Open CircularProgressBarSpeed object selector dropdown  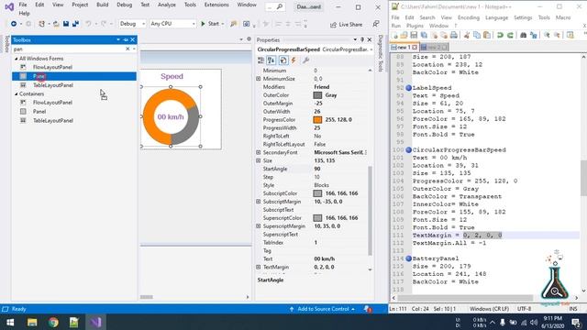click(371, 49)
